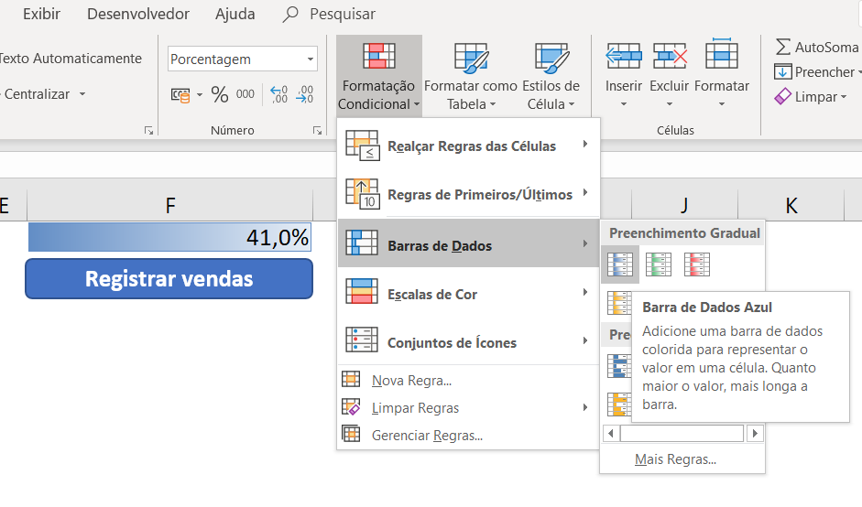The height and width of the screenshot is (507, 862).
Task: Select red gradient data bar
Action: (697, 264)
